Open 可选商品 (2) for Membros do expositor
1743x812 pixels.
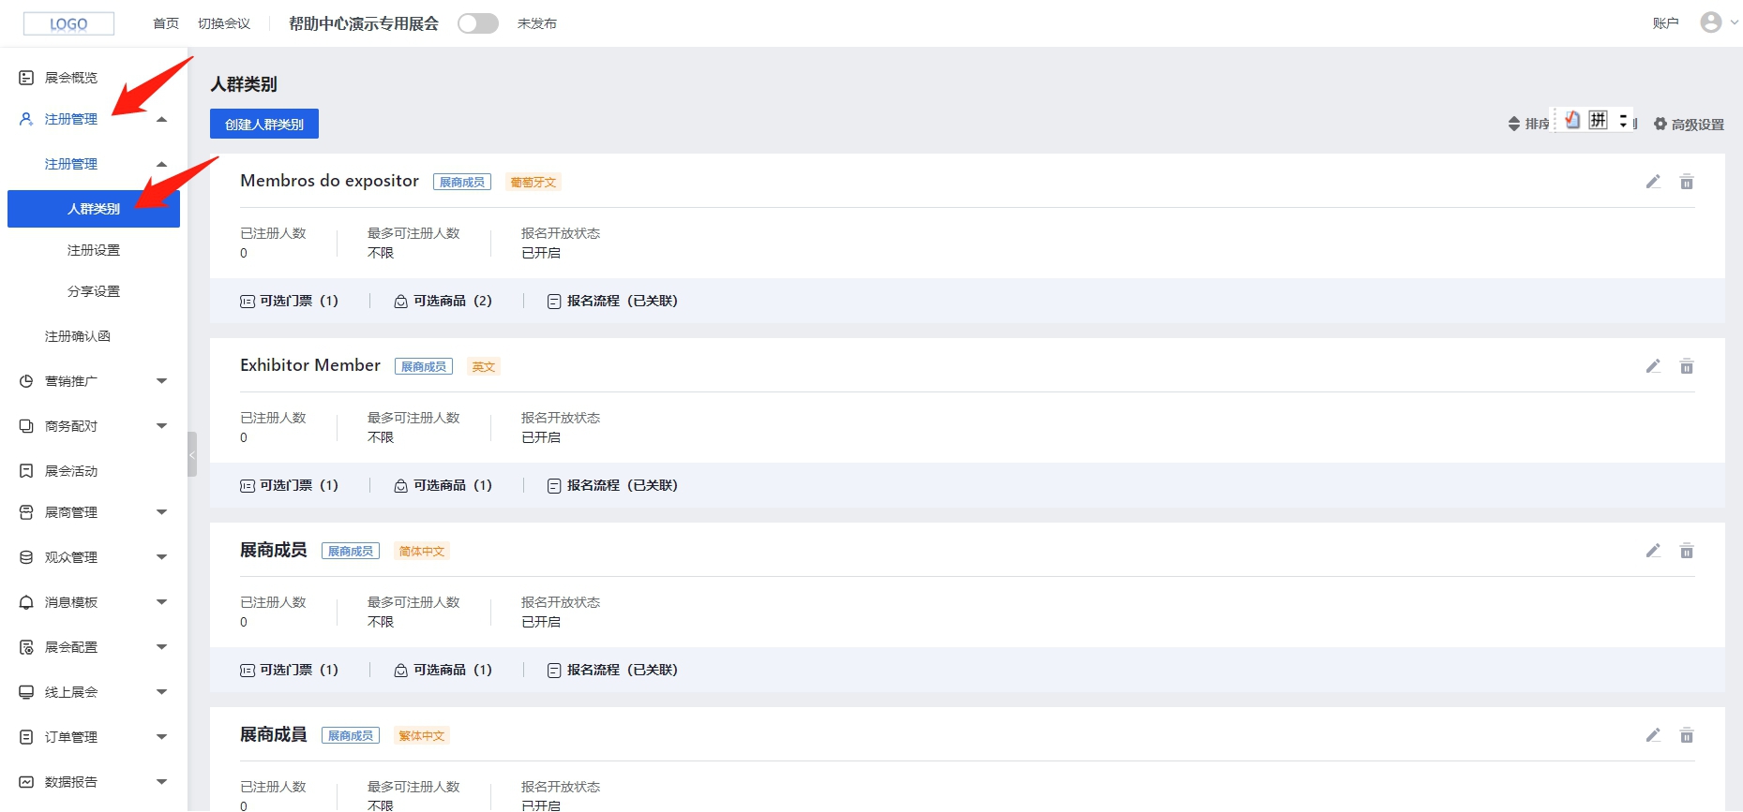pos(443,301)
